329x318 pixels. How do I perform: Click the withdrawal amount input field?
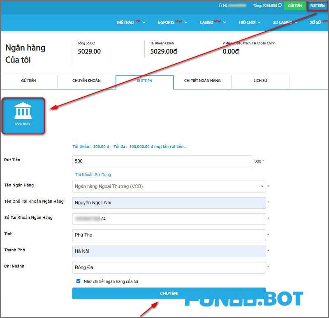pyautogui.click(x=162, y=161)
